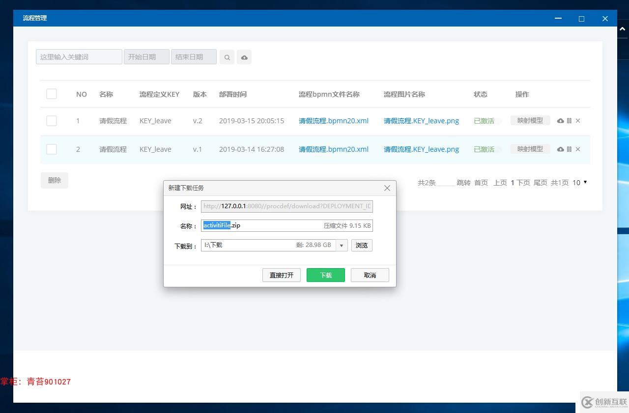Click the pause icon for version v.2
This screenshot has height=413, width=629.
click(569, 121)
